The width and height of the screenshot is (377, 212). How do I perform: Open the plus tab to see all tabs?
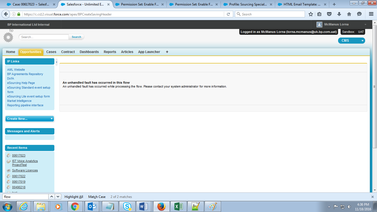point(167,52)
